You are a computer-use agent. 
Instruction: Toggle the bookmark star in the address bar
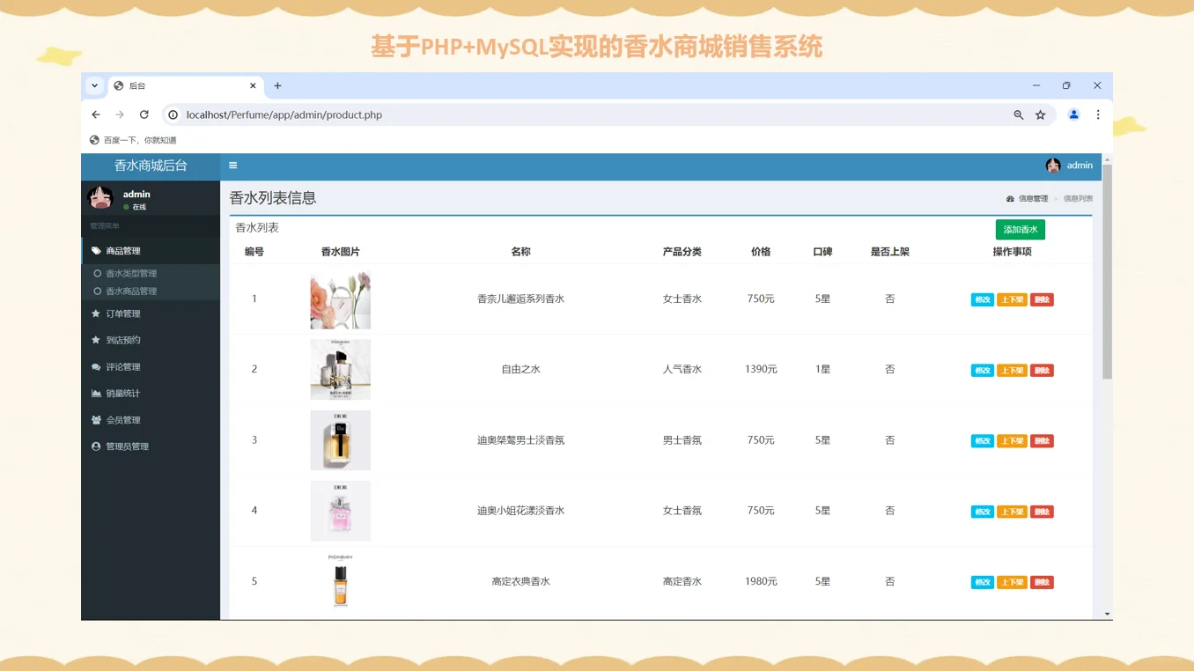[1040, 114]
